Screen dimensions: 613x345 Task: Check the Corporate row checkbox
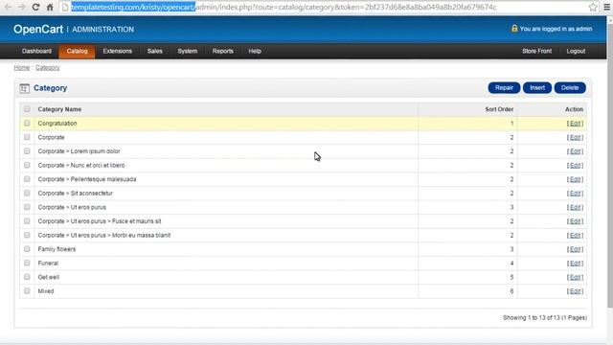pos(27,137)
